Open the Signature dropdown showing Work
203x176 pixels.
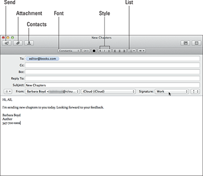tap(172, 91)
